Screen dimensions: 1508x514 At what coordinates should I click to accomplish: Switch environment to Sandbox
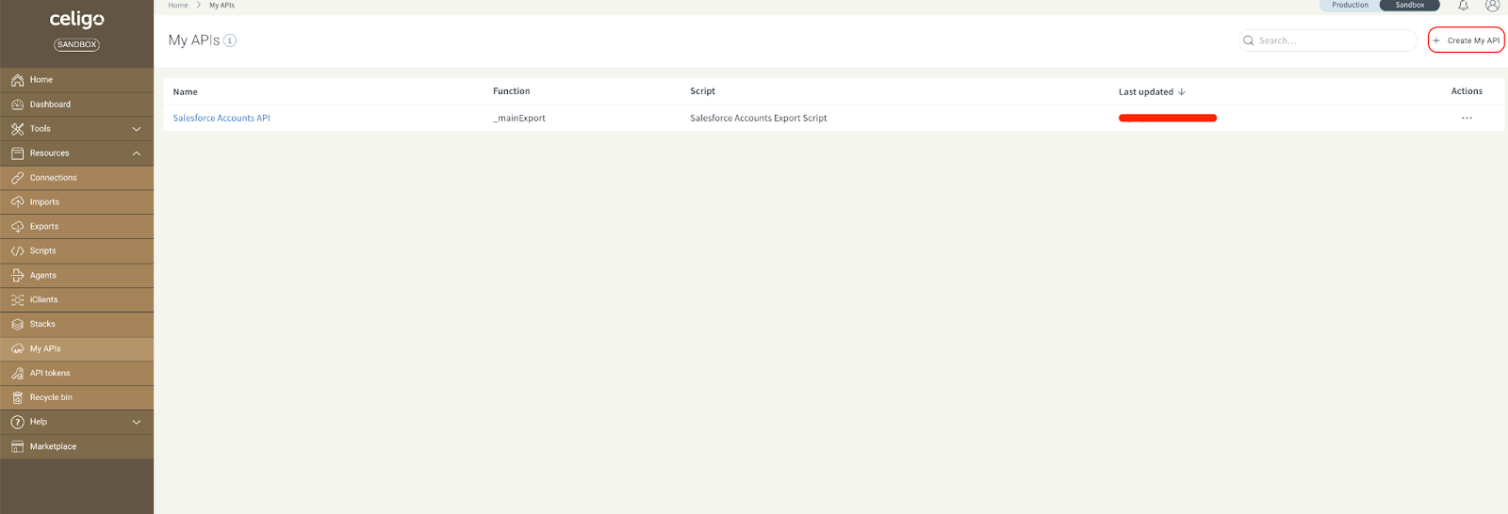tap(1410, 6)
